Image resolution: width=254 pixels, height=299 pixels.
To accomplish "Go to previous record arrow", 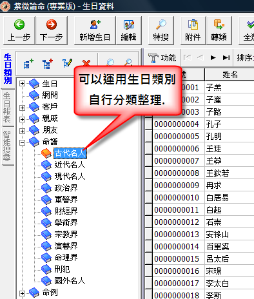I will coord(200,57).
